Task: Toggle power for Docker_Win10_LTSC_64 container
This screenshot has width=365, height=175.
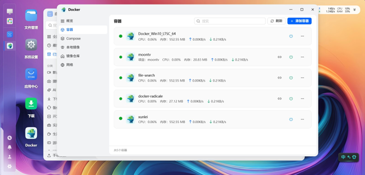Action: (291, 36)
